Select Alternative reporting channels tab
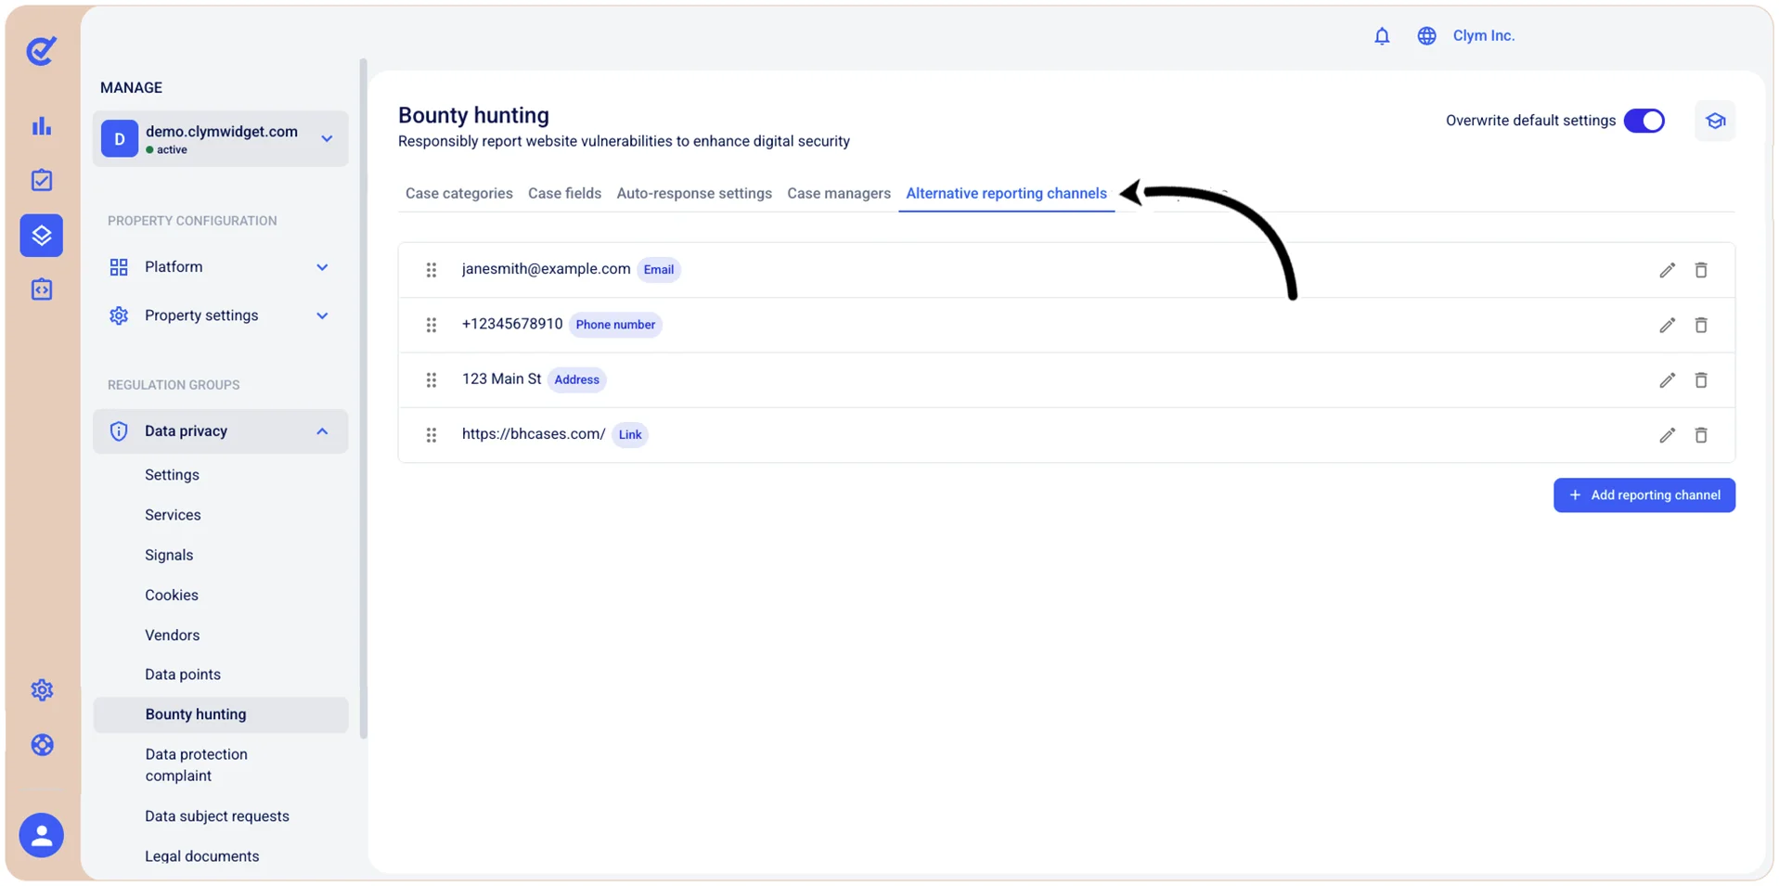This screenshot has width=1779, height=886. [x=1006, y=193]
